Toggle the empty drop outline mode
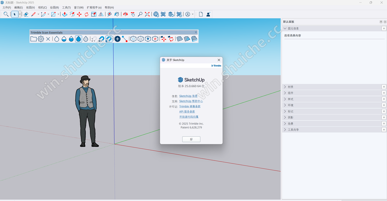Screen dimensions: 387x201 coord(57,39)
